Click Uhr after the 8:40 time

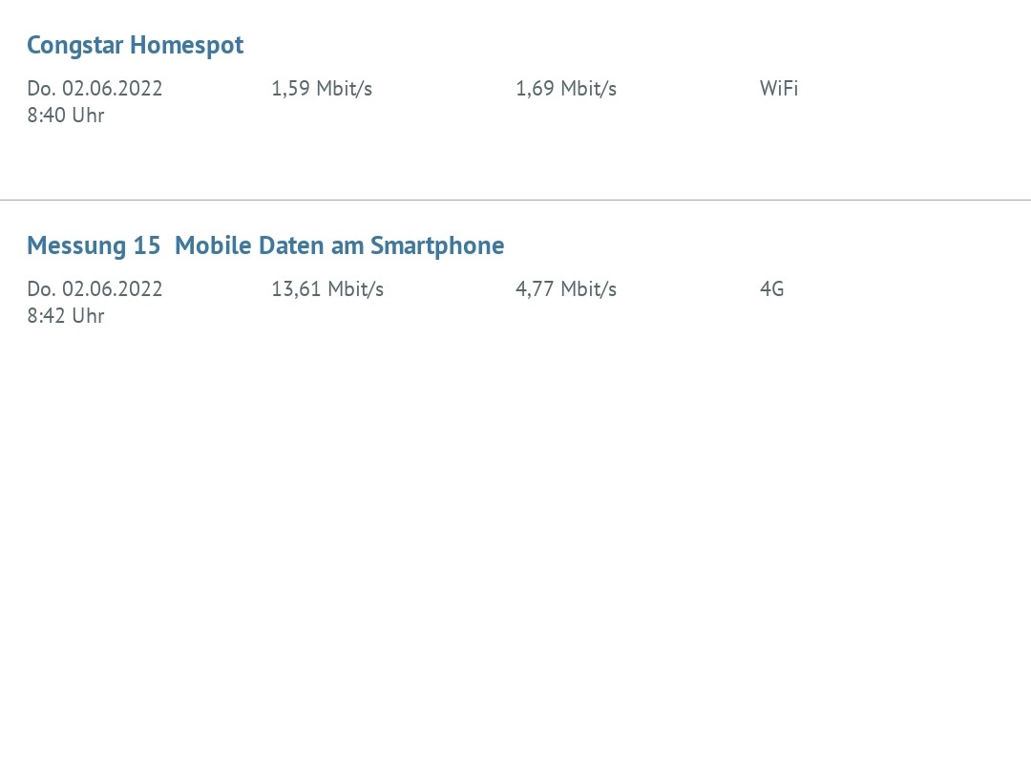[88, 116]
